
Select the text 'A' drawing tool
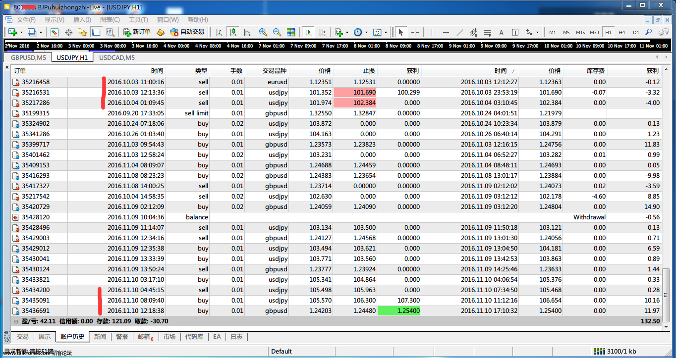pyautogui.click(x=501, y=32)
